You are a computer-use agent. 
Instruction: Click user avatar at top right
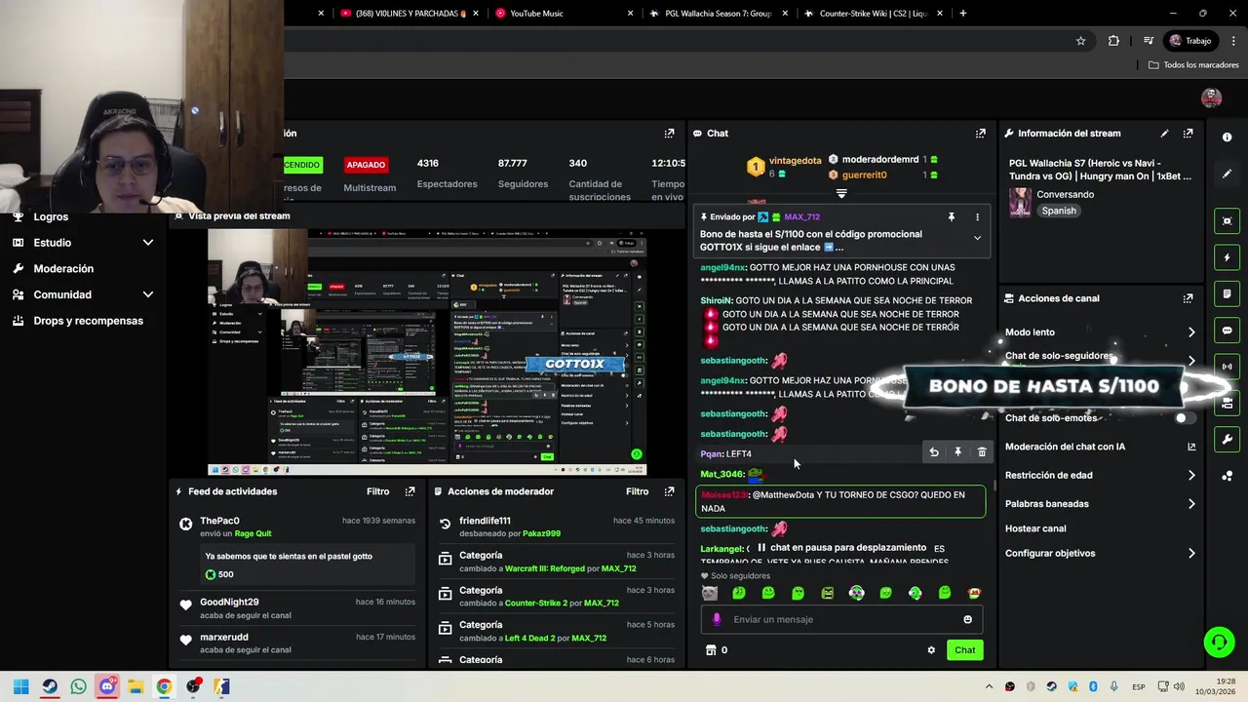pyautogui.click(x=1211, y=97)
